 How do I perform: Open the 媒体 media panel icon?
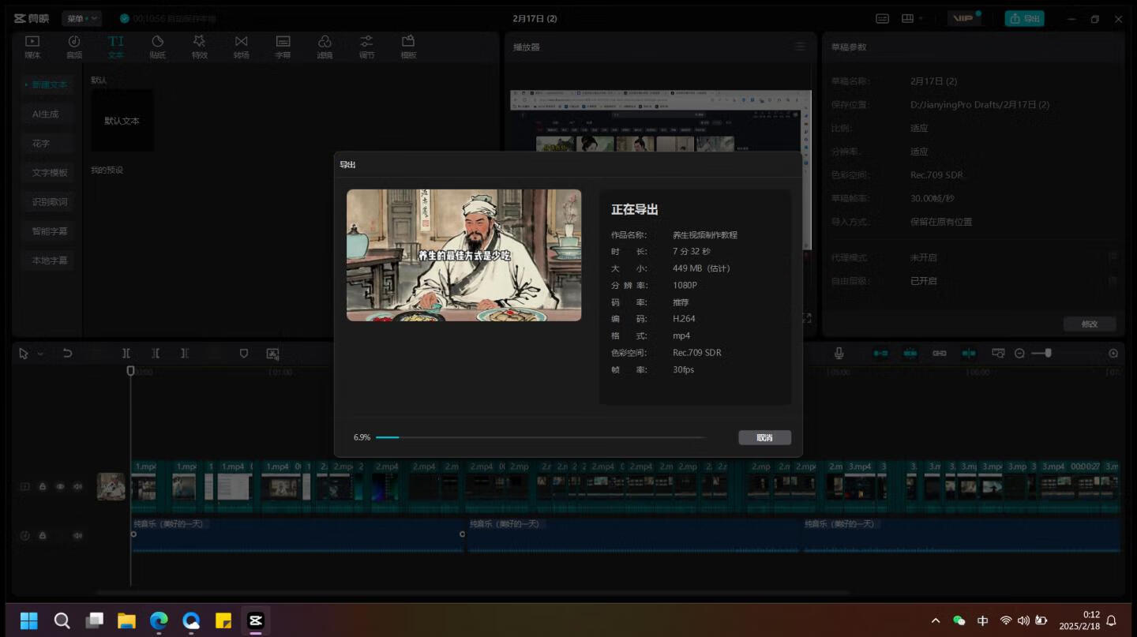32,47
